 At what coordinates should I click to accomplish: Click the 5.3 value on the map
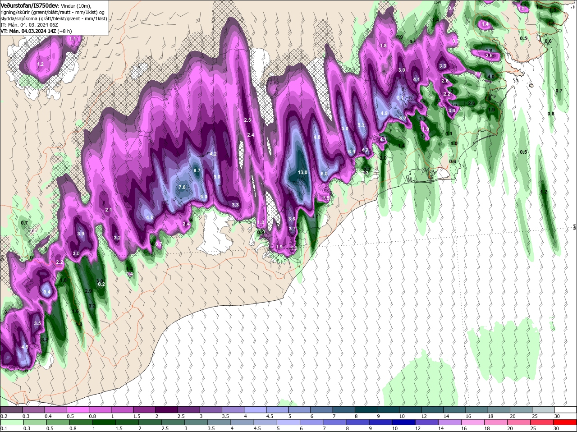[361, 125]
